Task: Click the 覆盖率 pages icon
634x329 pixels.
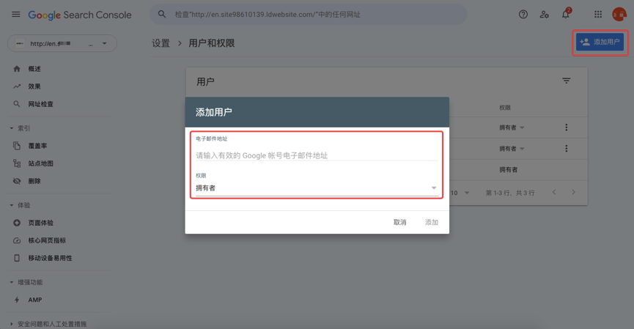Action: point(17,146)
